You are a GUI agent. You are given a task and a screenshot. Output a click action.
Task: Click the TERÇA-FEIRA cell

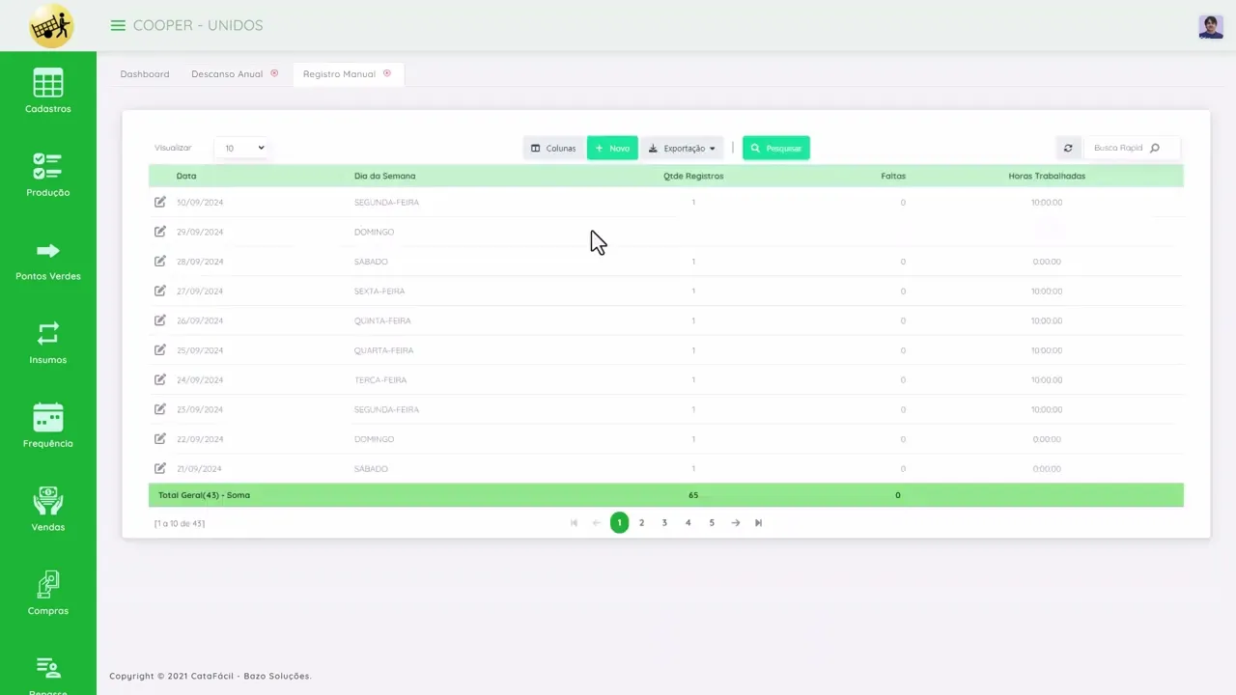click(x=380, y=379)
